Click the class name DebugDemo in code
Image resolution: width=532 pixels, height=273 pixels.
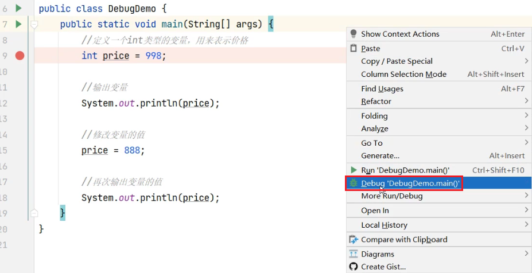point(131,9)
